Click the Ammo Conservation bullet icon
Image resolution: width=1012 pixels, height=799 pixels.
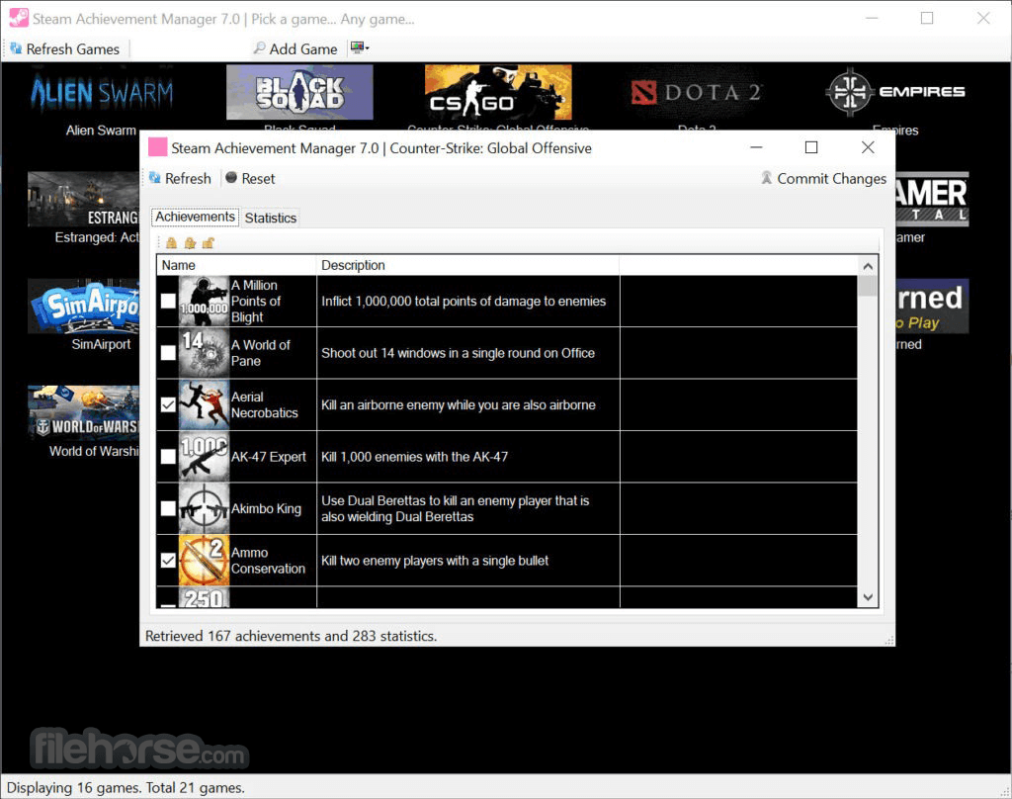pyautogui.click(x=204, y=560)
